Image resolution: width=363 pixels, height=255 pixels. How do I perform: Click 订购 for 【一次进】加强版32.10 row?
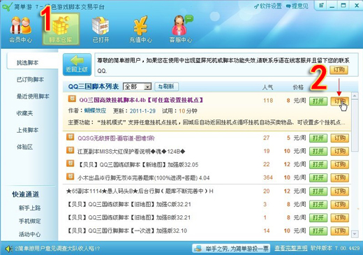pyautogui.click(x=340, y=231)
